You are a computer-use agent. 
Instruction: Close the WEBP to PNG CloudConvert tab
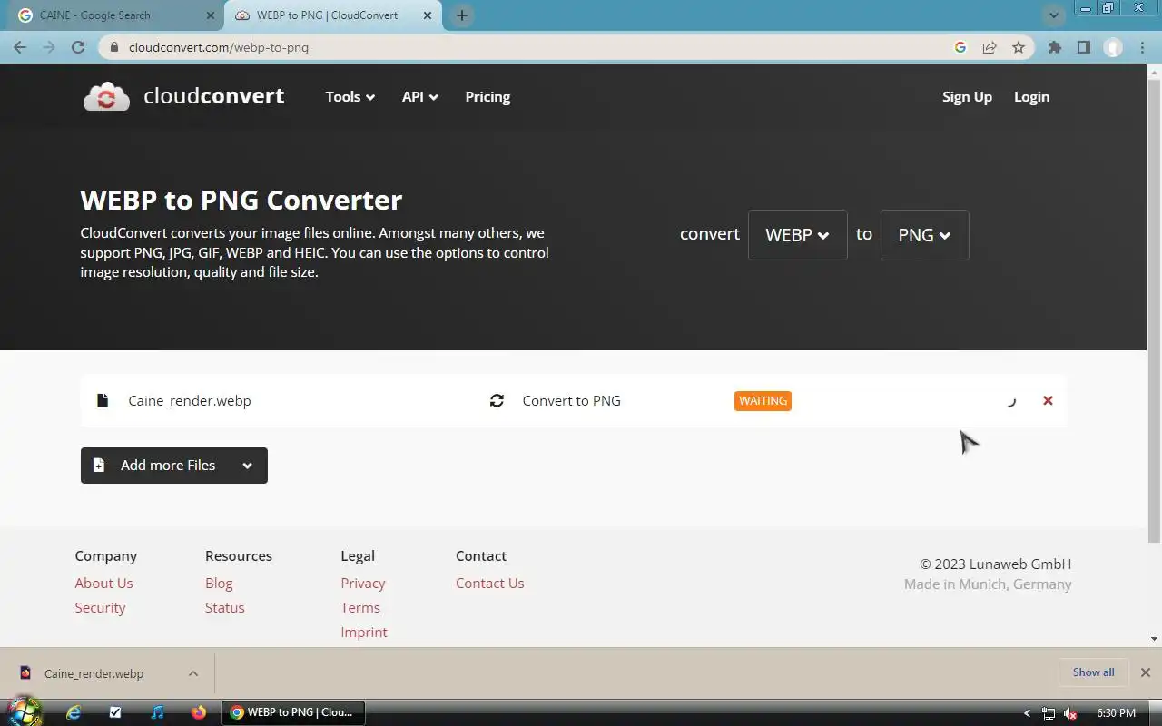[429, 15]
